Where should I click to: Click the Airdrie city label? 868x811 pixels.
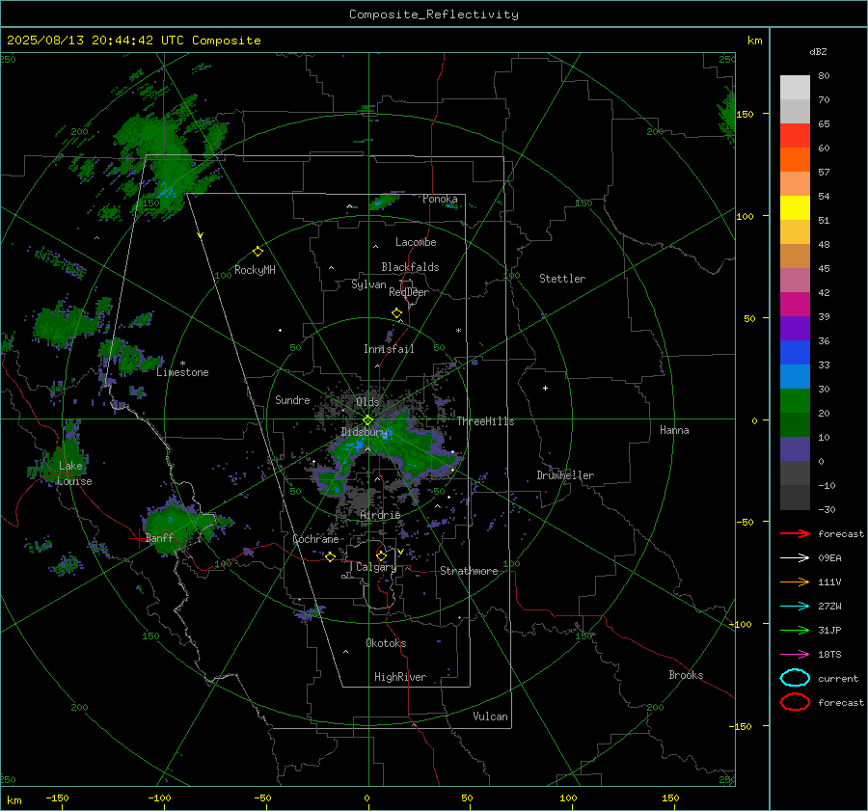click(380, 515)
